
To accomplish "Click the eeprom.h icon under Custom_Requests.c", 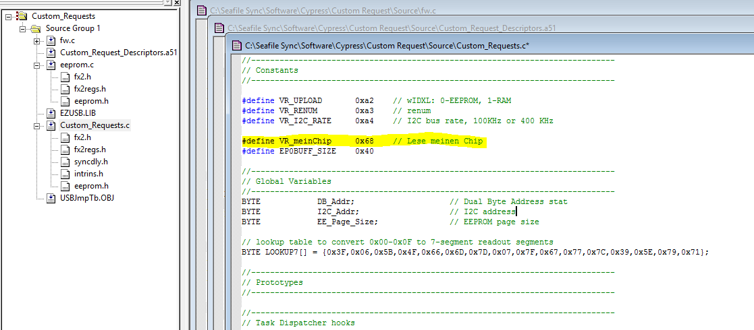I will pyautogui.click(x=65, y=186).
